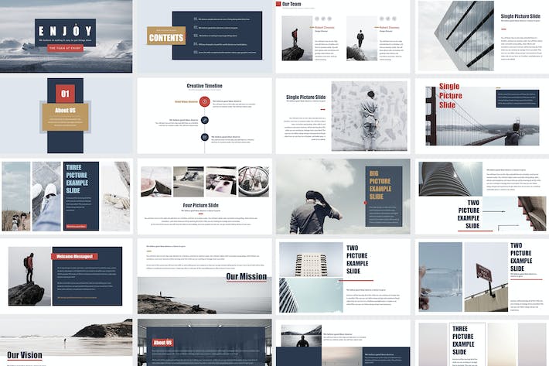Select the gold CONTENTS label
This screenshot has width=549, height=366.
(x=166, y=36)
